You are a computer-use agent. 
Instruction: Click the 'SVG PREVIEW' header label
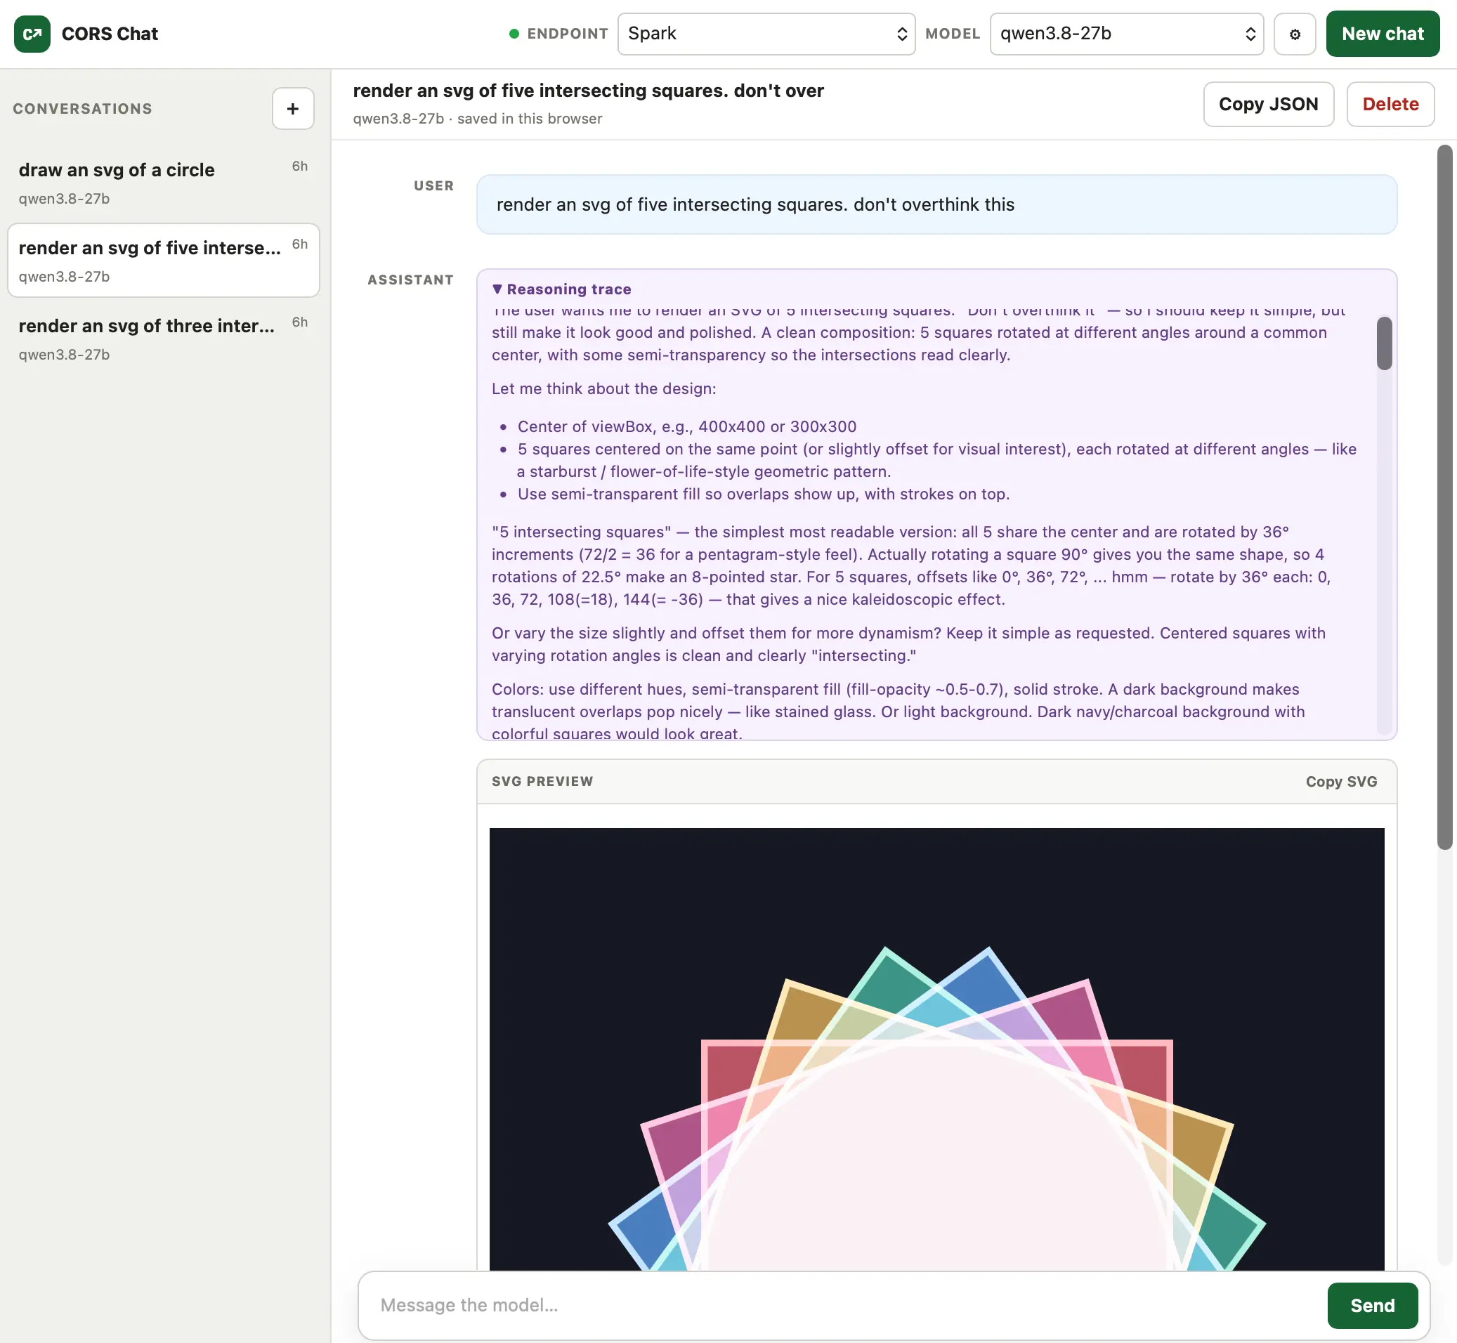(x=542, y=781)
